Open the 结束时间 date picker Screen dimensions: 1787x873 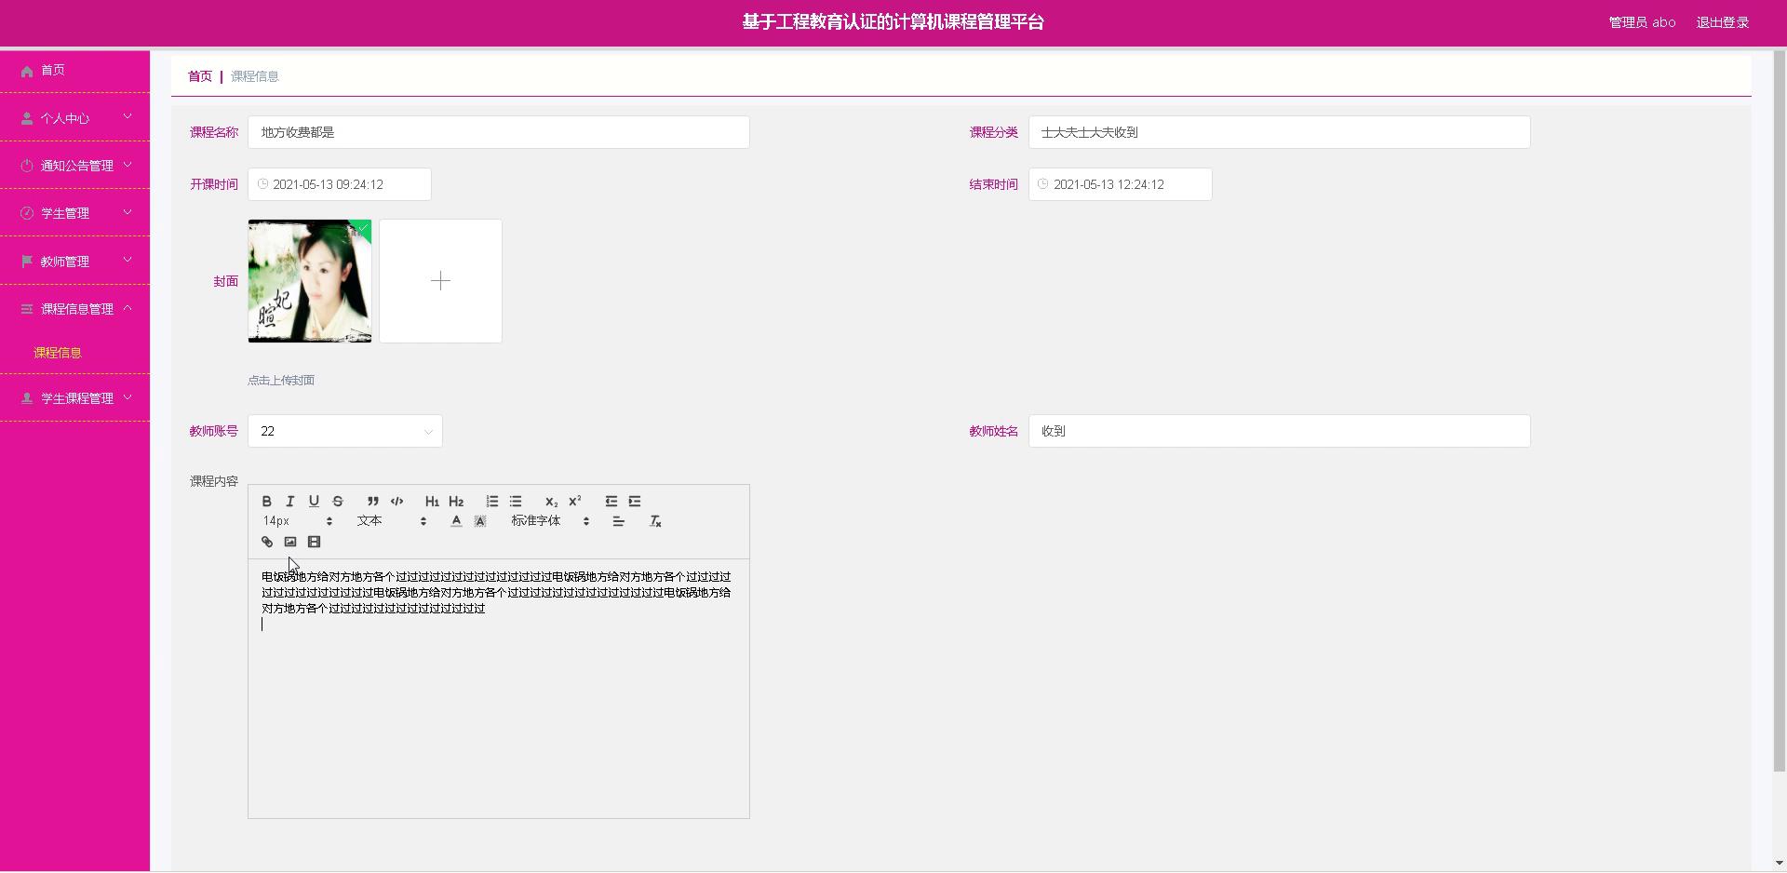pos(1120,184)
